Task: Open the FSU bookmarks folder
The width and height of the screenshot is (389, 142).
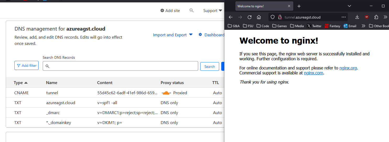Action: [248, 26]
